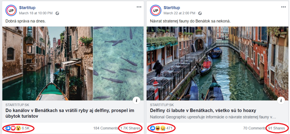
Task: Click the globe privacy icon on March 18 post
Action: [57, 13]
